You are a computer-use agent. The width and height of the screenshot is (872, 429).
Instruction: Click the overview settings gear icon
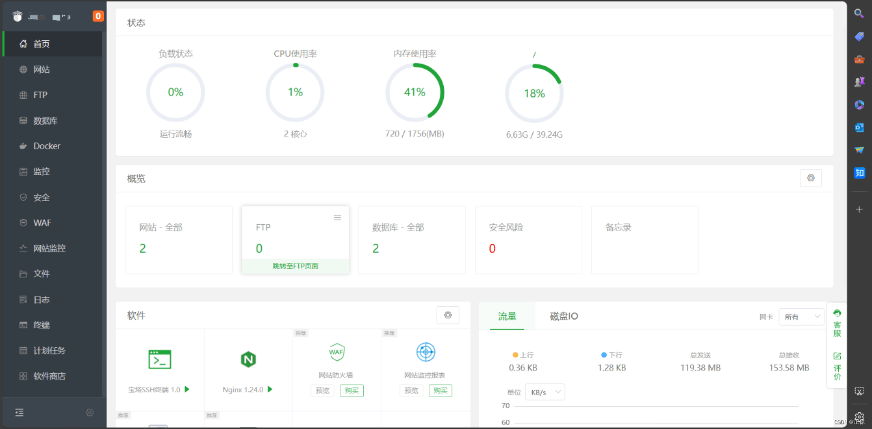tap(811, 178)
